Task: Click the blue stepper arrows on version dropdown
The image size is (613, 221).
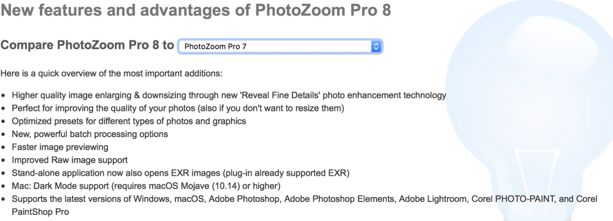Action: coord(376,47)
